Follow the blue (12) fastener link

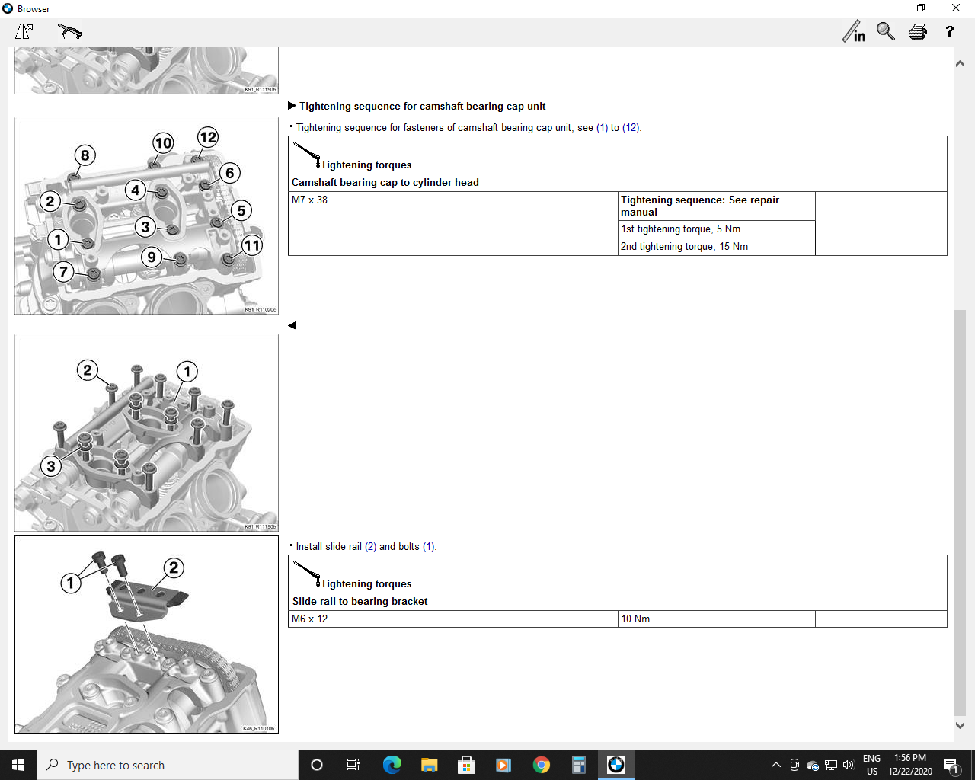(x=634, y=127)
